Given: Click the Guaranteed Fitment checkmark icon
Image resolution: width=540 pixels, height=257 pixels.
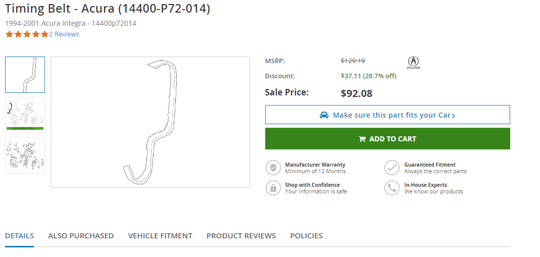Looking at the screenshot, I should click(x=392, y=168).
